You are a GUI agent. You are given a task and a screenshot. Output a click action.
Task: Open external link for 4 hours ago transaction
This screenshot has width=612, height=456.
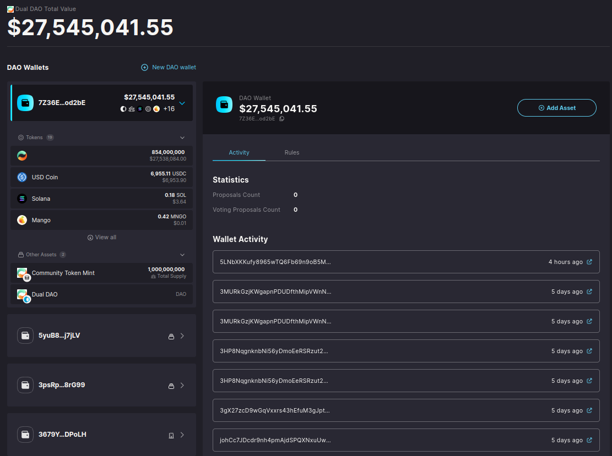click(x=589, y=262)
